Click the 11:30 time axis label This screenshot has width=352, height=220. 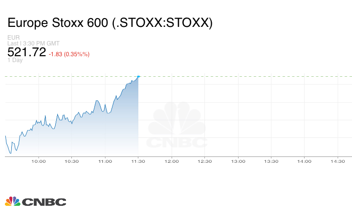tap(138, 161)
